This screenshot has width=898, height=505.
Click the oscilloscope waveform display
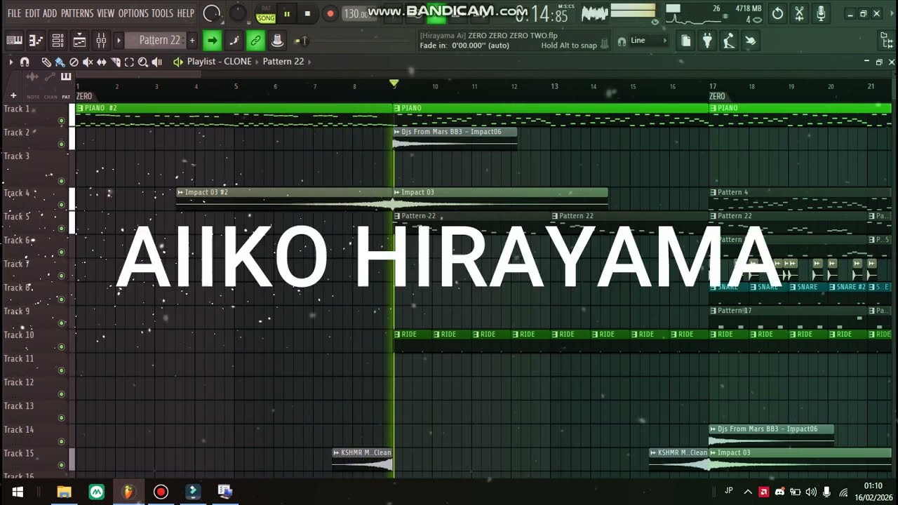[x=595, y=13]
